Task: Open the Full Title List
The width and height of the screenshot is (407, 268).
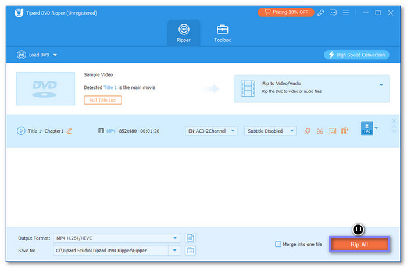Action: (102, 100)
